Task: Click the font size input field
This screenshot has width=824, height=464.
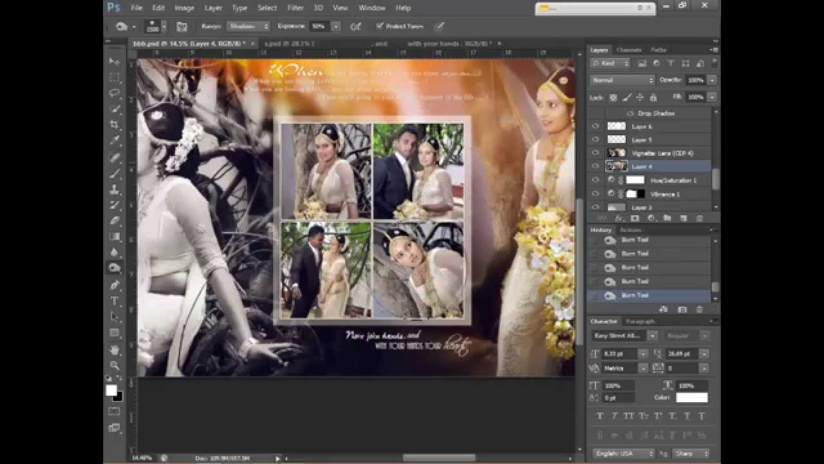Action: click(x=619, y=354)
